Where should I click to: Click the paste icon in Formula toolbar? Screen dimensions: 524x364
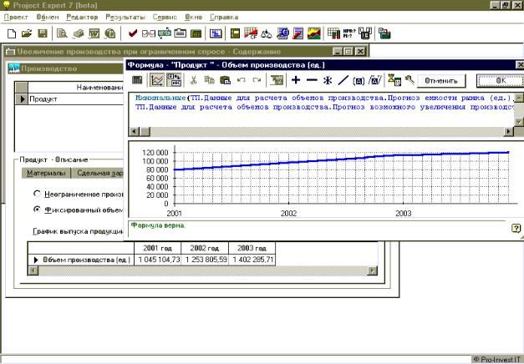226,80
